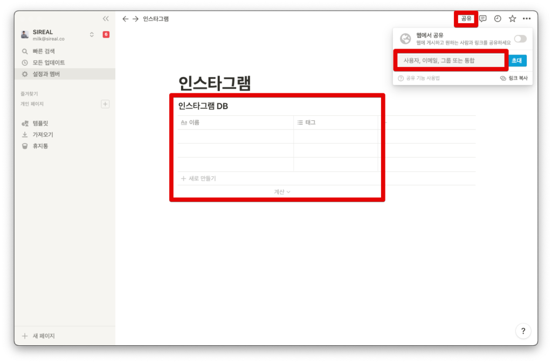Open 빠른 검색 in sidebar
Screen dimensions: 552x363
(65, 51)
